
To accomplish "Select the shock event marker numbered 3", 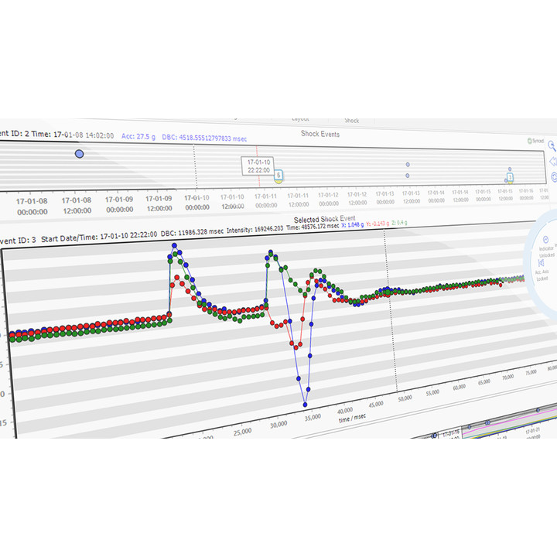I will click(x=509, y=177).
